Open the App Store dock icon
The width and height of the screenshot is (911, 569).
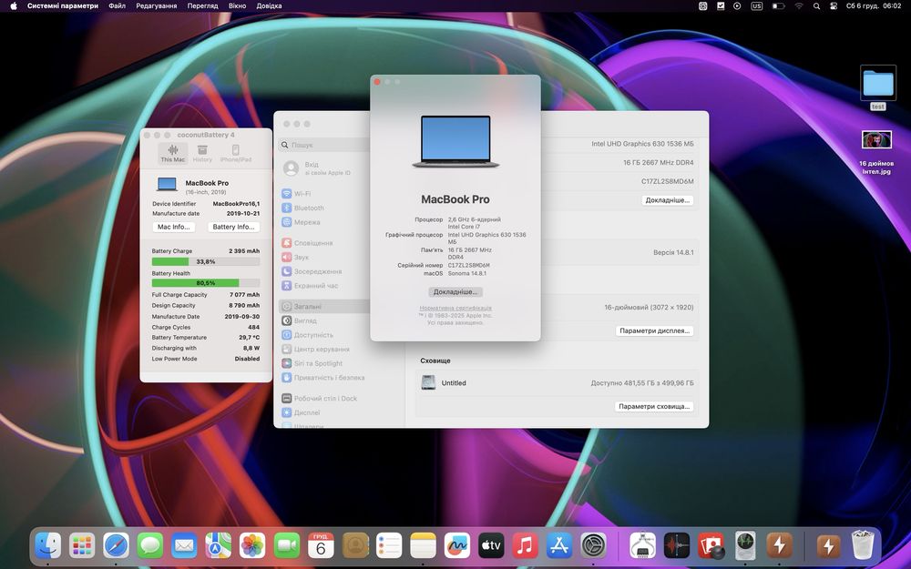(559, 545)
